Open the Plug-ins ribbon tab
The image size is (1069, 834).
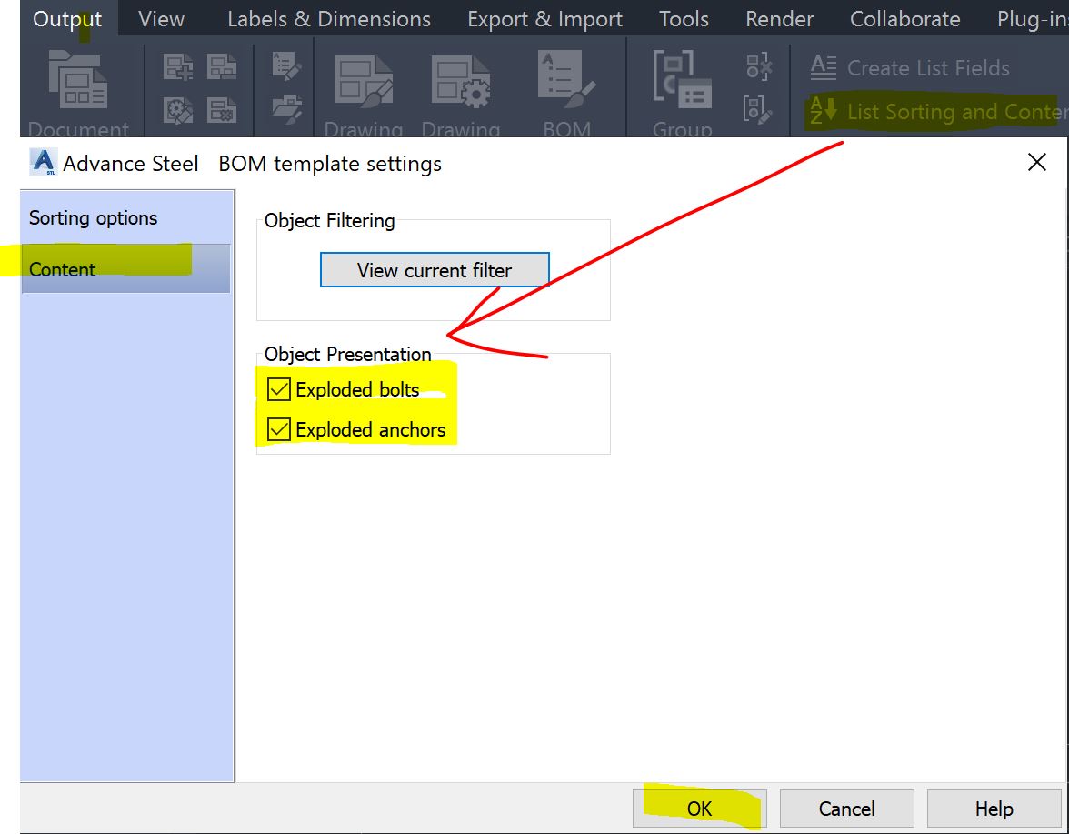point(1033,18)
